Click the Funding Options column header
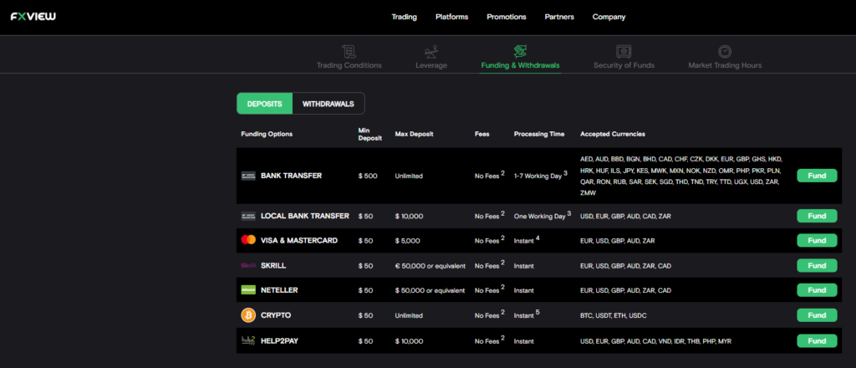This screenshot has height=368, width=856. [267, 134]
